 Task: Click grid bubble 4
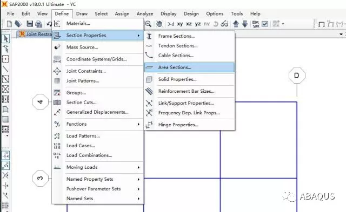(40, 102)
